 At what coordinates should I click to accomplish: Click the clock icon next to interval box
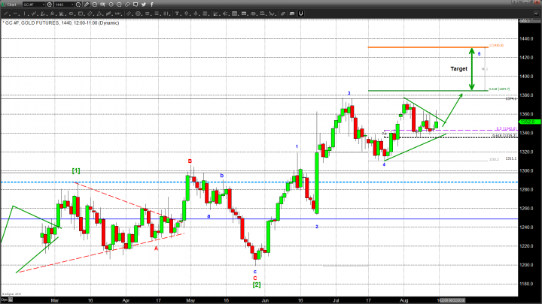pos(78,5)
